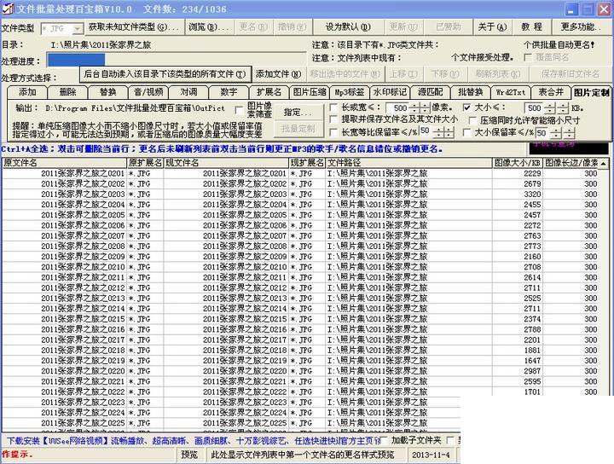
Task: Toggle the 覆盖同名 checkbox
Action: coord(528,57)
